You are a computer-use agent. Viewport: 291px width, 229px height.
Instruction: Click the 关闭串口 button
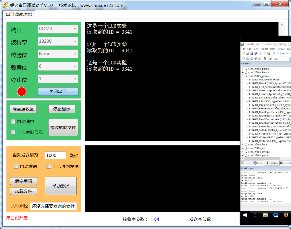point(58,92)
